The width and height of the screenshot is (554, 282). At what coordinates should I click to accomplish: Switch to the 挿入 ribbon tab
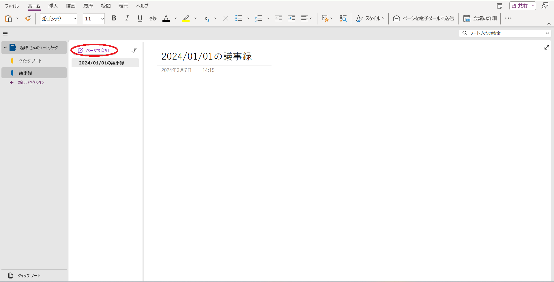[53, 6]
